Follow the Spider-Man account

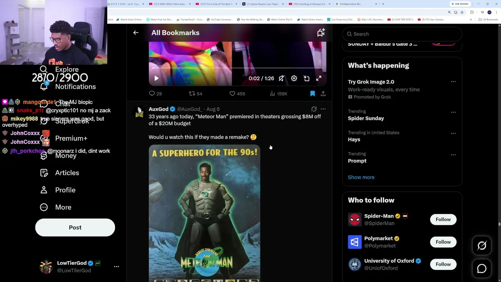tap(443, 219)
